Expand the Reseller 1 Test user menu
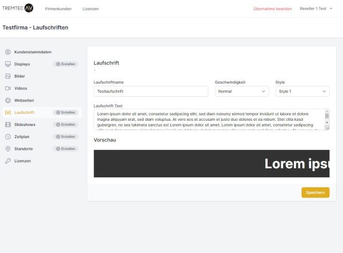Screen dimensions: 343x253 (316, 9)
